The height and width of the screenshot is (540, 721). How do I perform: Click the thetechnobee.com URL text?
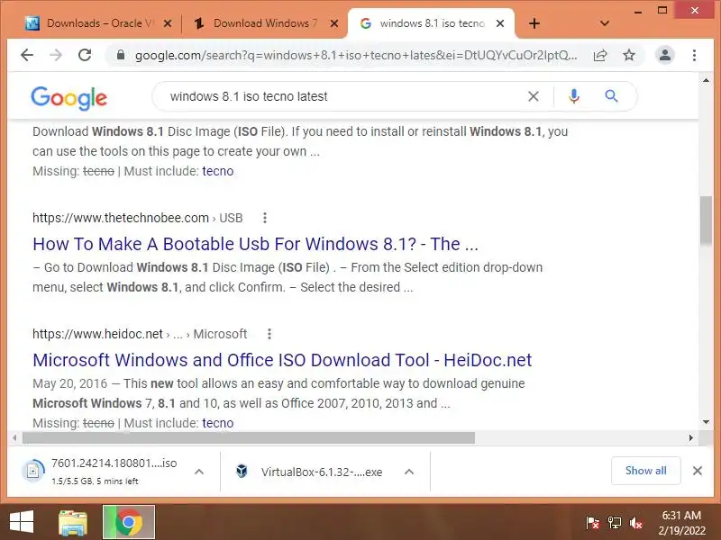point(121,218)
